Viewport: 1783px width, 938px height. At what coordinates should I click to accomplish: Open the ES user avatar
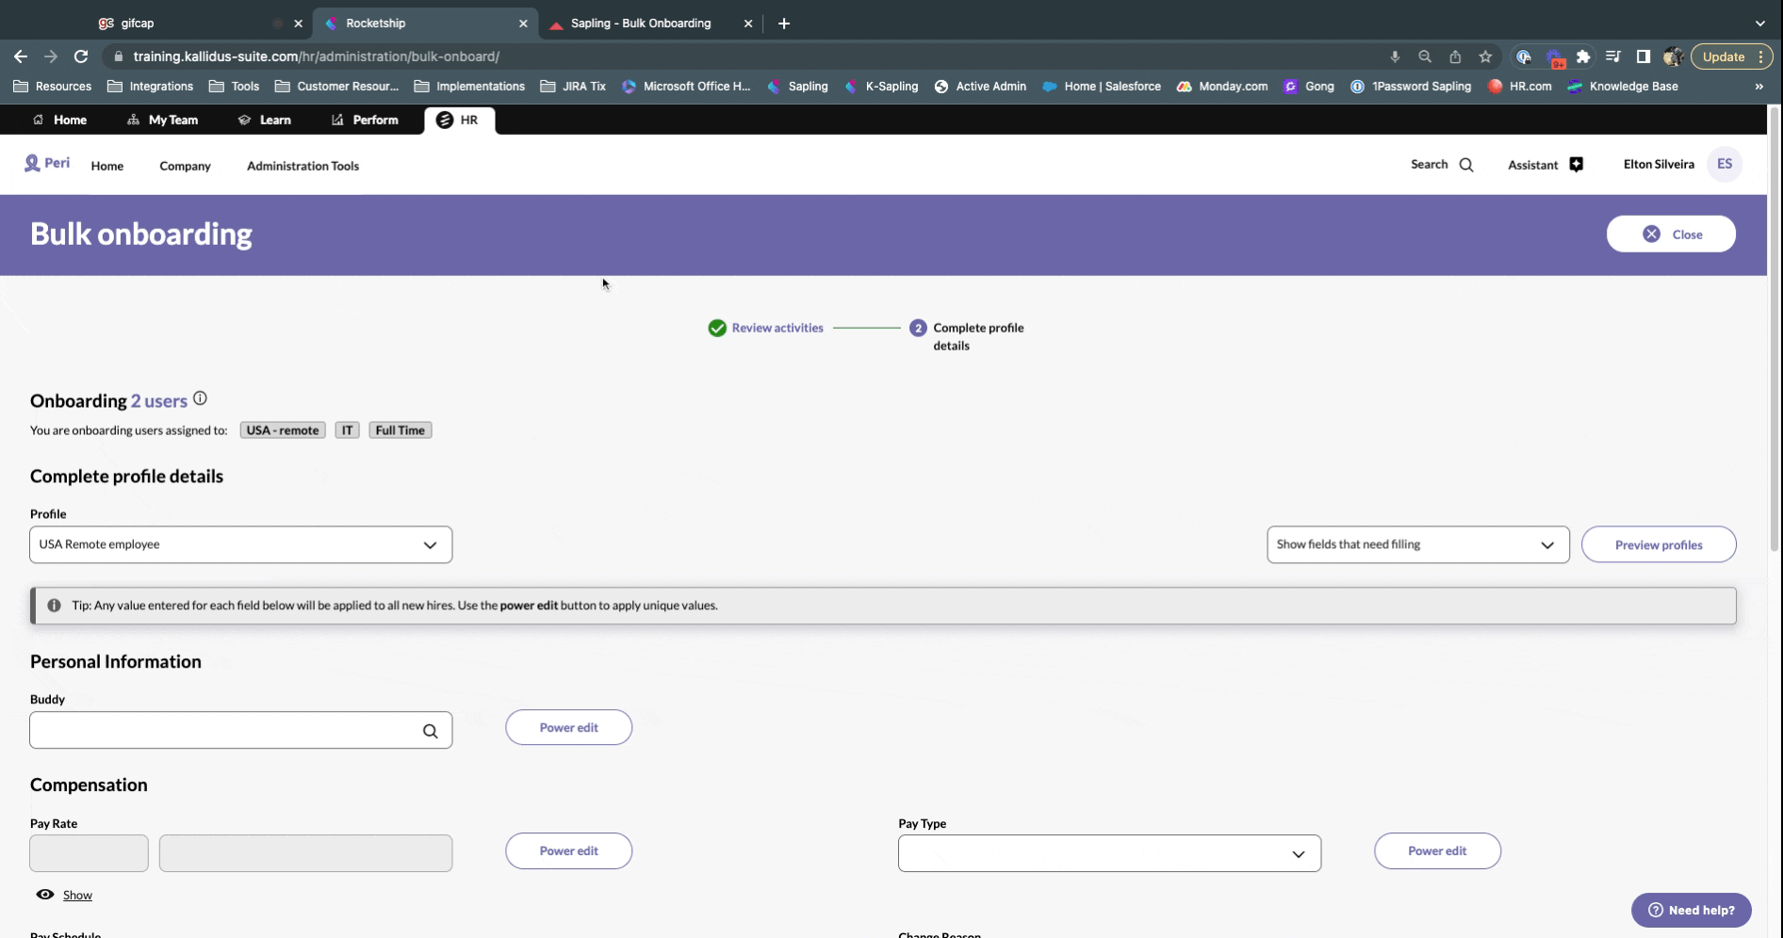point(1724,164)
